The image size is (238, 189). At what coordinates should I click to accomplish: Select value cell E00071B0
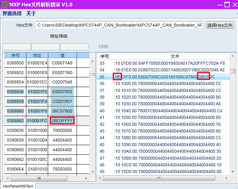[x=62, y=73]
